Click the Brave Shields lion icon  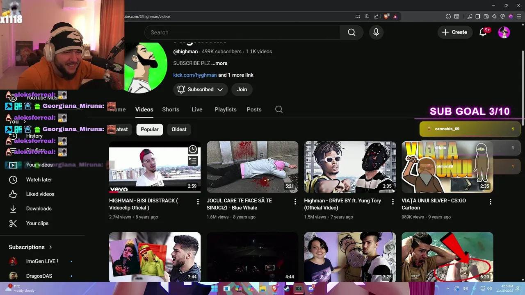pos(386,16)
